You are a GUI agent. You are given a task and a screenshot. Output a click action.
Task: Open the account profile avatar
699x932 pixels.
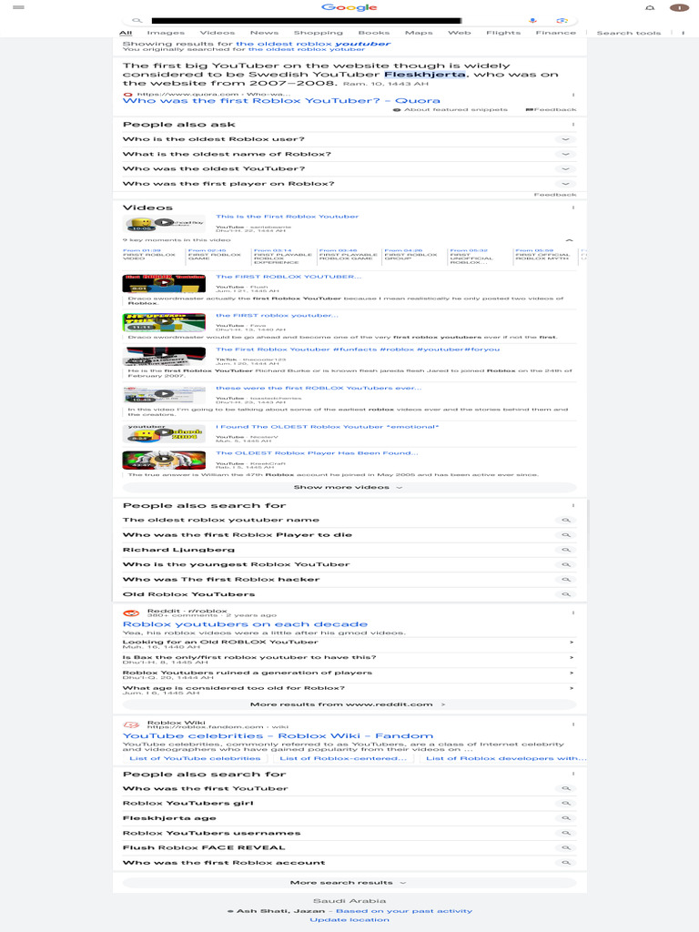click(x=679, y=7)
